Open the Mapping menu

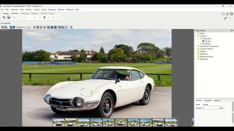click(52, 9)
